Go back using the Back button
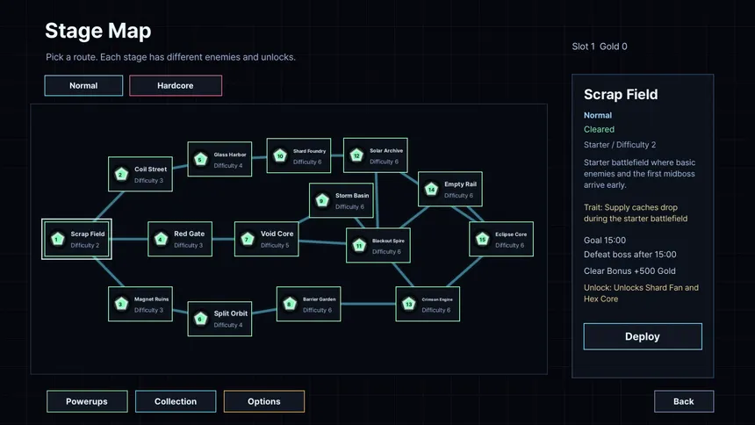 (x=684, y=401)
